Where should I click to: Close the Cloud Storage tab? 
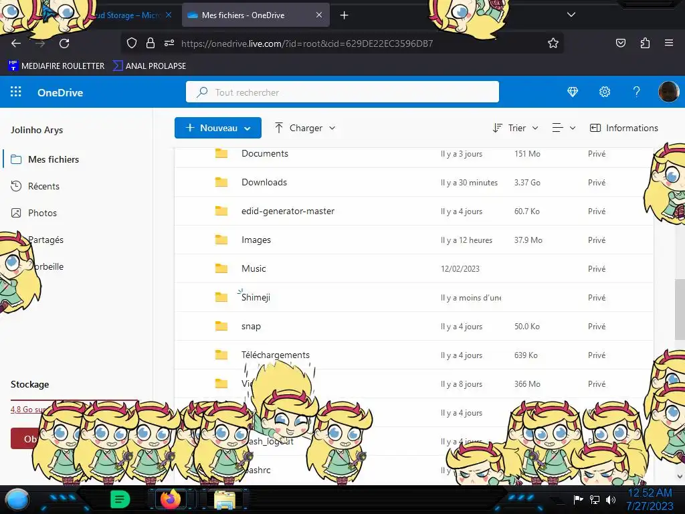168,15
